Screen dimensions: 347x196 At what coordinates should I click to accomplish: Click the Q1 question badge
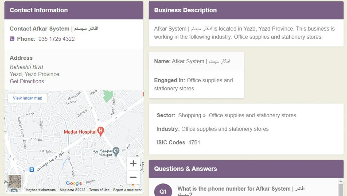[x=163, y=191]
